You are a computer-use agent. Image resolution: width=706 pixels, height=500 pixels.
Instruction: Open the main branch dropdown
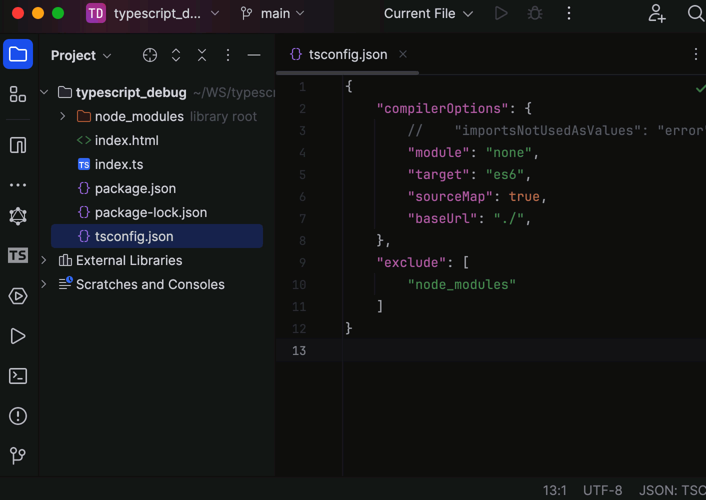[x=271, y=13]
